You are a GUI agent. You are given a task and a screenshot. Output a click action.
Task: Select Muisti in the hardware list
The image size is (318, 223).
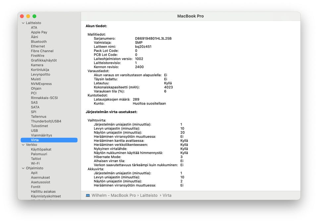click(x=36, y=79)
